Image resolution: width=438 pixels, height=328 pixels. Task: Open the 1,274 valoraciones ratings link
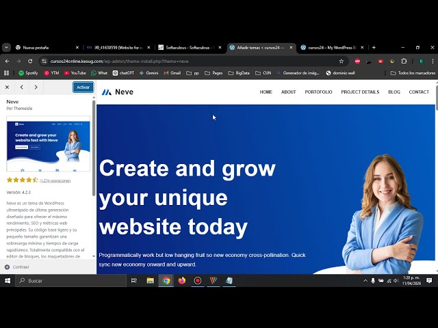(55, 180)
